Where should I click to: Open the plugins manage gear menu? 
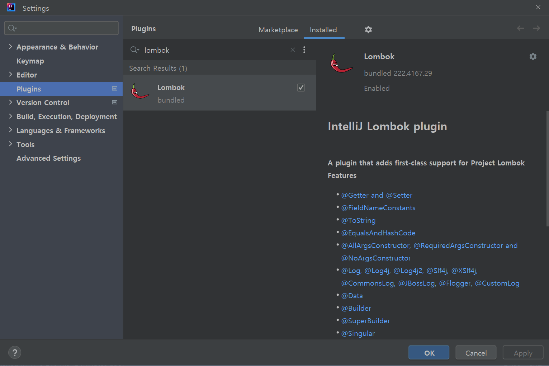click(368, 30)
